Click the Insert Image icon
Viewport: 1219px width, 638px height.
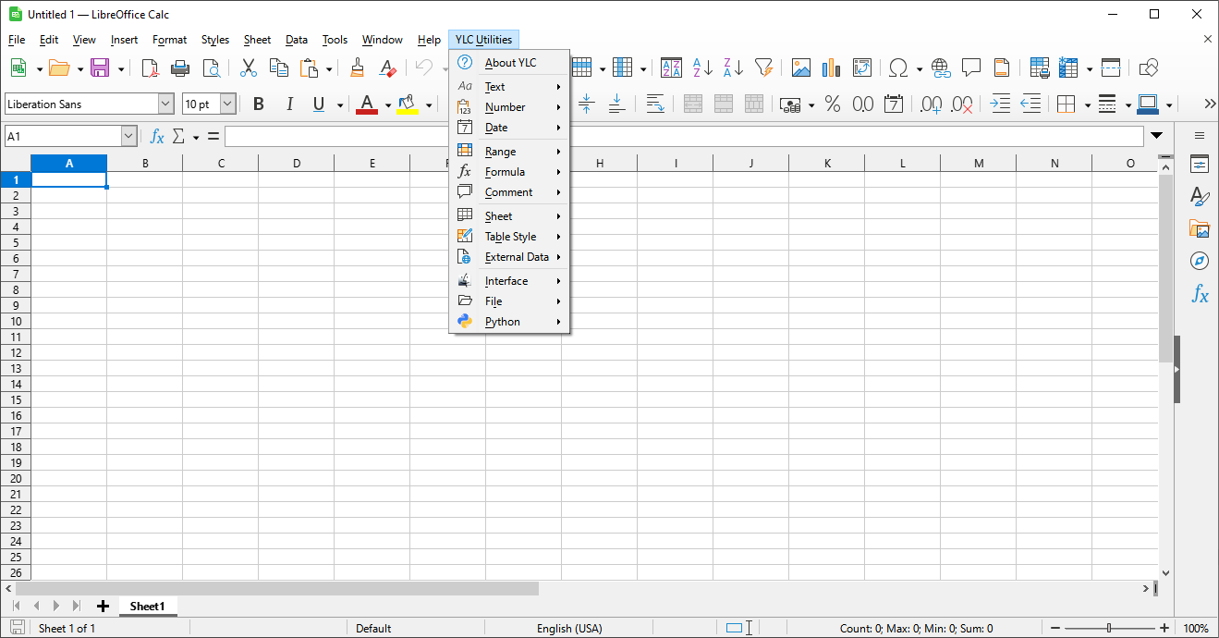pos(801,67)
